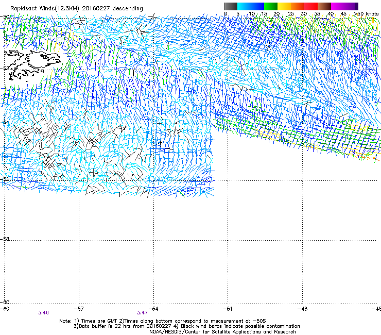Click the '>50 knots' legend label

[367, 14]
